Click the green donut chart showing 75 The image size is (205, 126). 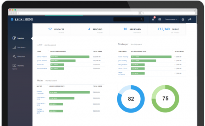(x=165, y=99)
